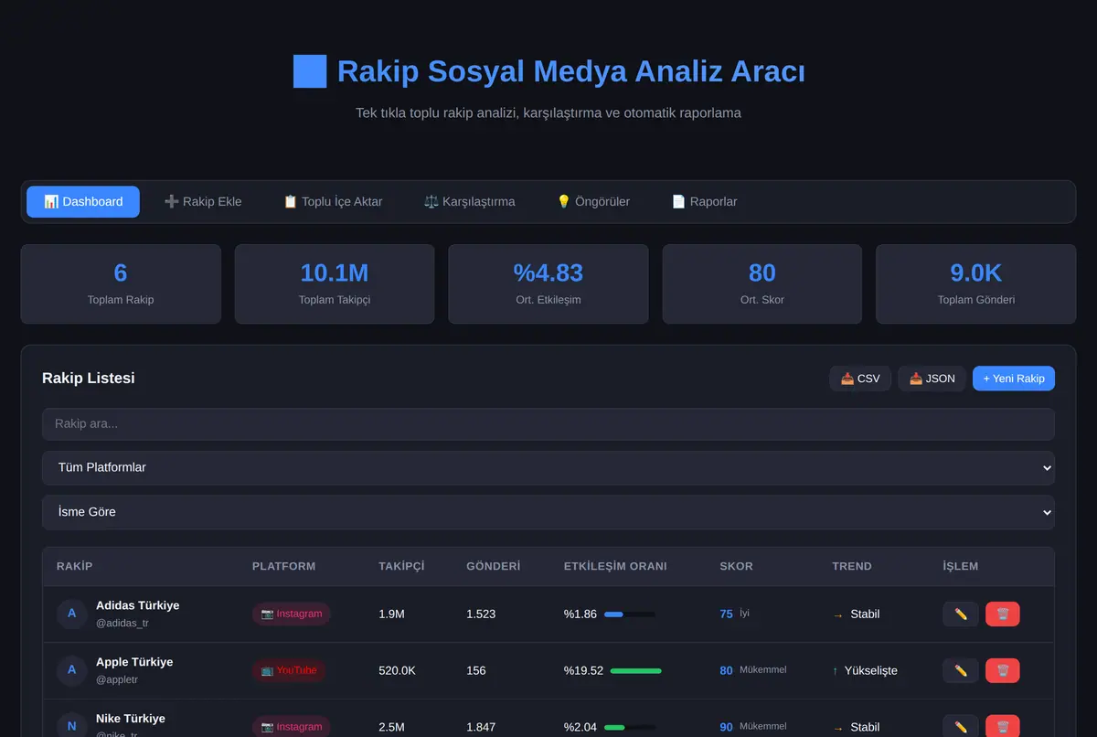The width and height of the screenshot is (1097, 737).
Task: Click the GÖNDERİ column header
Action: point(494,566)
